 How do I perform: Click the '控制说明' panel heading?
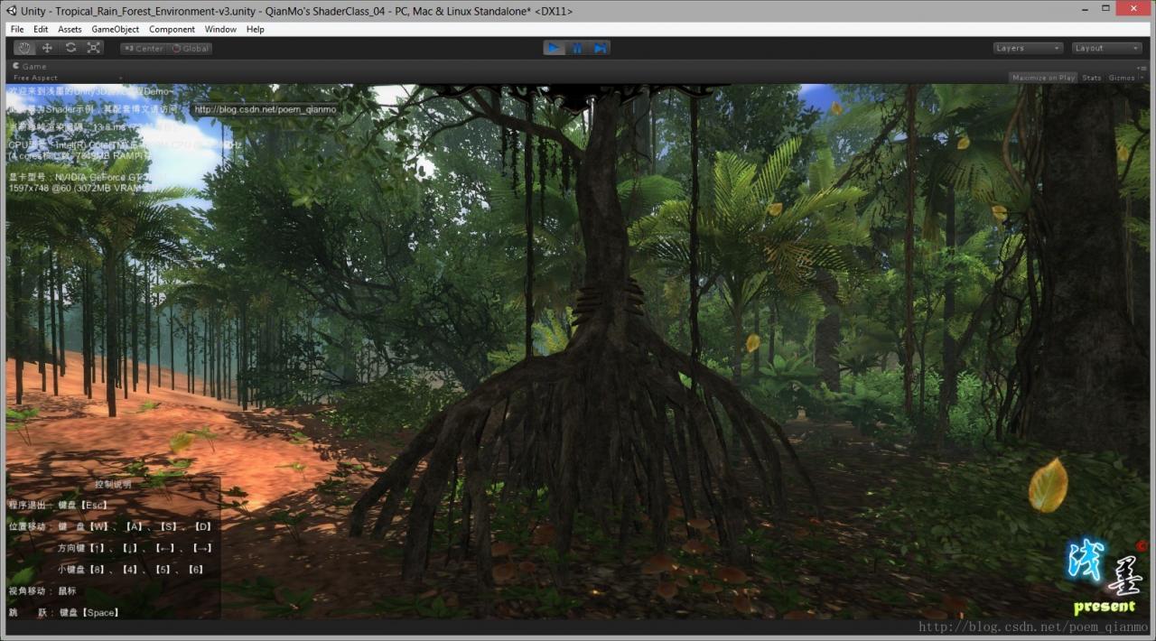pos(113,484)
